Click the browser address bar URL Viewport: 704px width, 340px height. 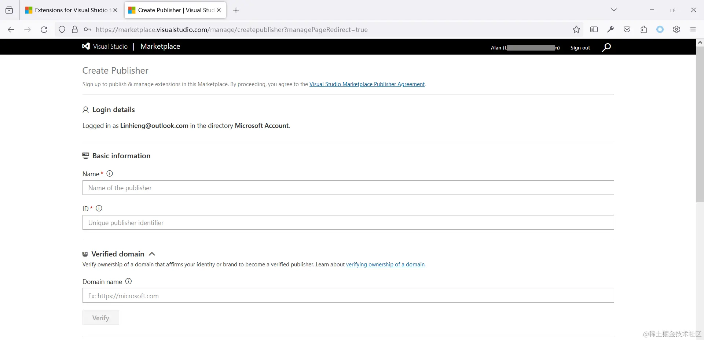(x=232, y=30)
